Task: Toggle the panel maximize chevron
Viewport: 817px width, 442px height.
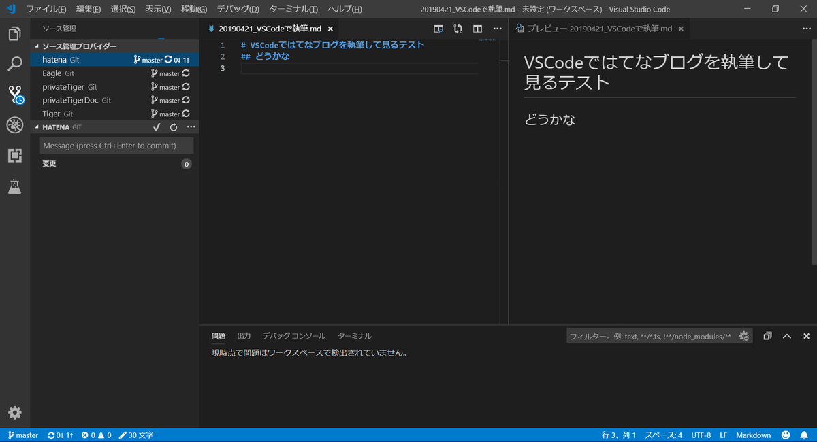Action: pyautogui.click(x=786, y=335)
